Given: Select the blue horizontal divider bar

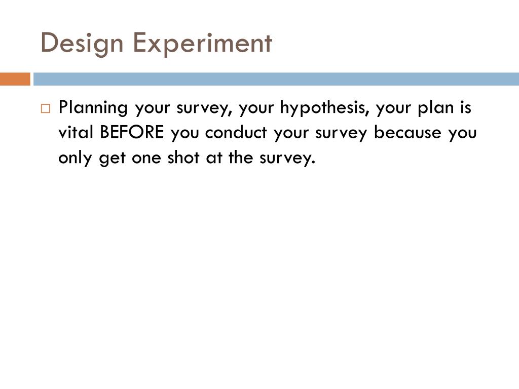Looking at the screenshot, I should 276,79.
